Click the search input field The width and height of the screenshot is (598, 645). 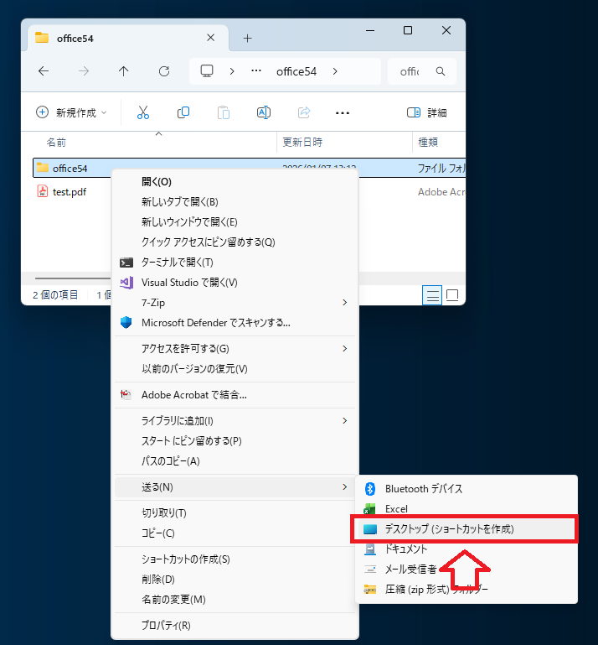click(x=422, y=71)
